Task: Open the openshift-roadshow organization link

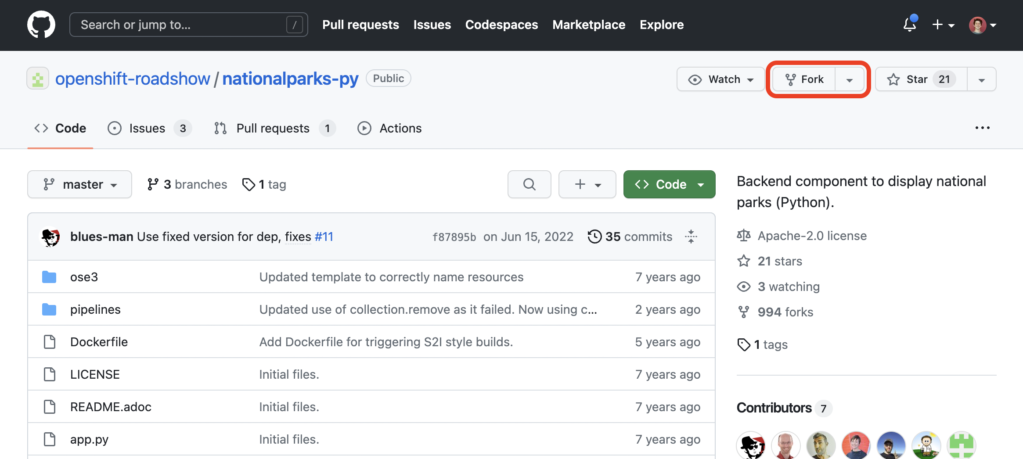Action: tap(133, 79)
